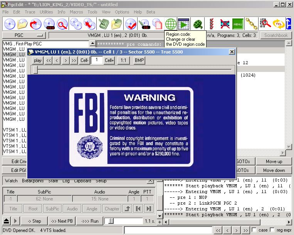
Task: Click the rewind << preview button
Action: click(49, 60)
